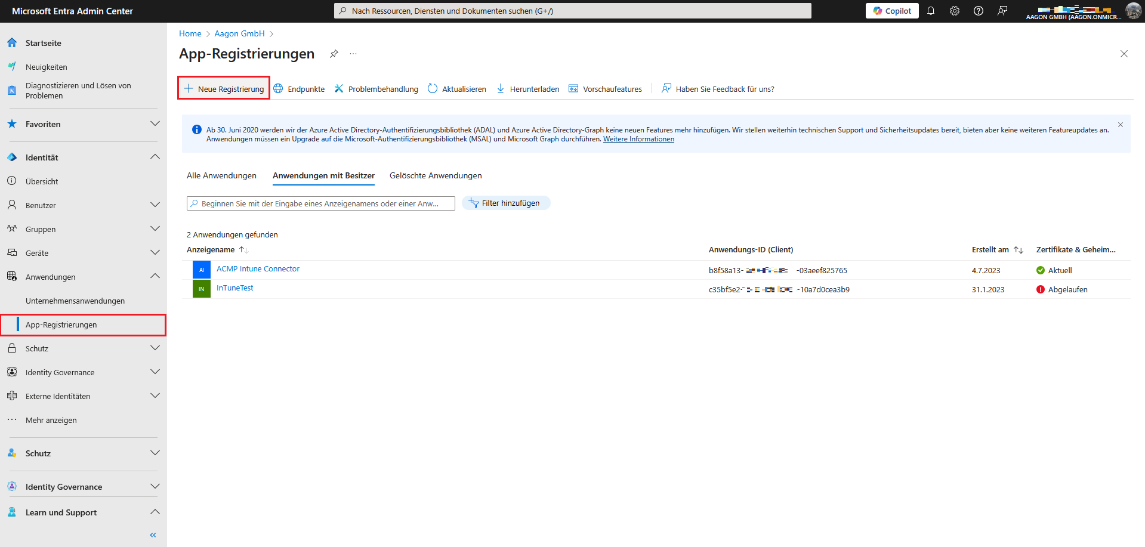Click the Herunterladen download button
This screenshot has width=1145, height=547.
click(528, 89)
